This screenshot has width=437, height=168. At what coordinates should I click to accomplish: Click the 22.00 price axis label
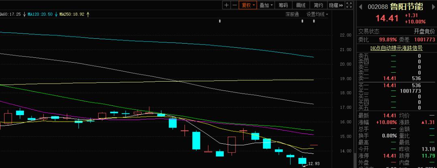[x=346, y=35]
